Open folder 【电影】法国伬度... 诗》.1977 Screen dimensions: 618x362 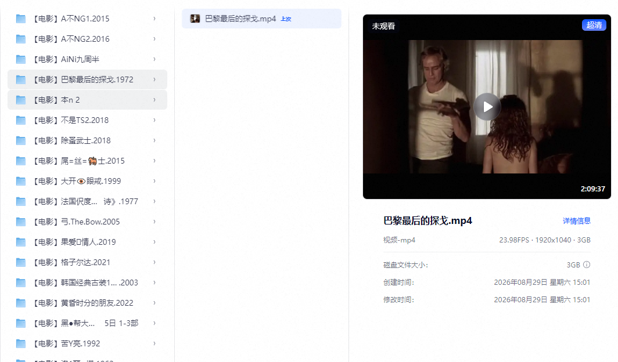pyautogui.click(x=88, y=201)
